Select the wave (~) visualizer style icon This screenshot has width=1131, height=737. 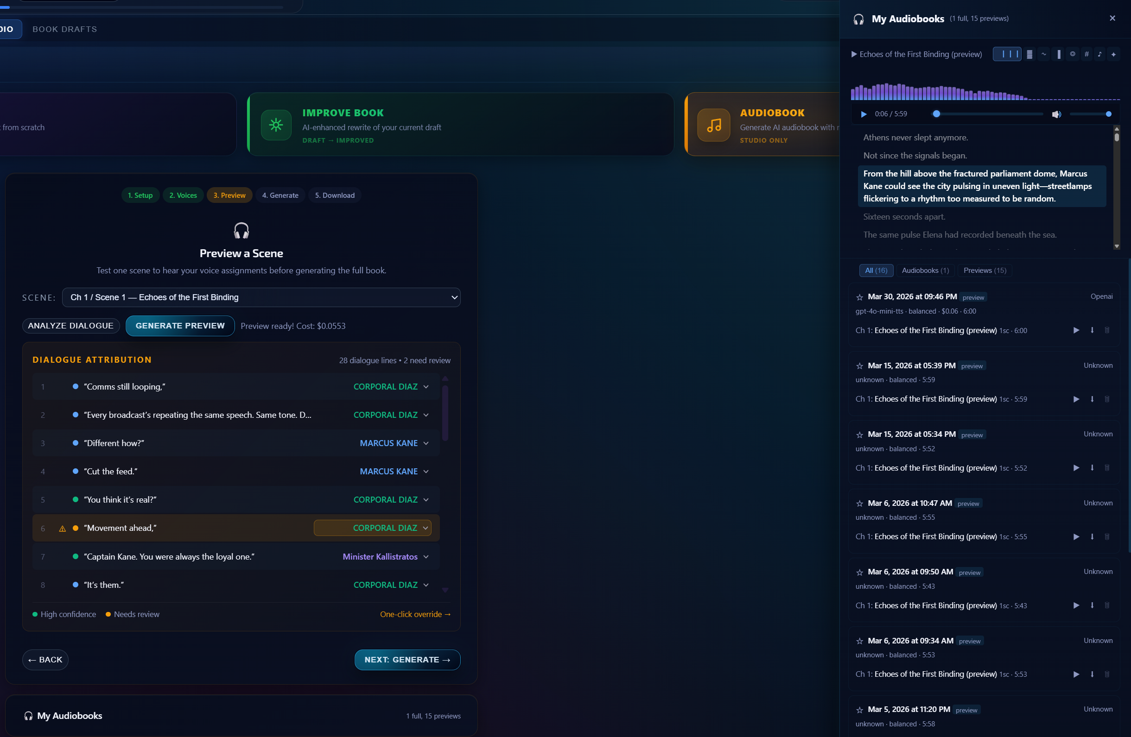click(1043, 54)
